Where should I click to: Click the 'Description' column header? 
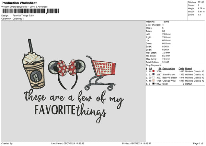(169, 69)
